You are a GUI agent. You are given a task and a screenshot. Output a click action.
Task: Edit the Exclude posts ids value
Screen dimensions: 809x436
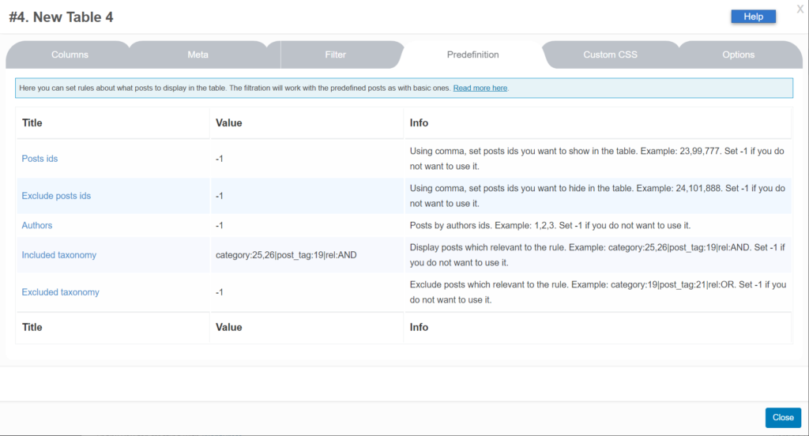(x=220, y=196)
